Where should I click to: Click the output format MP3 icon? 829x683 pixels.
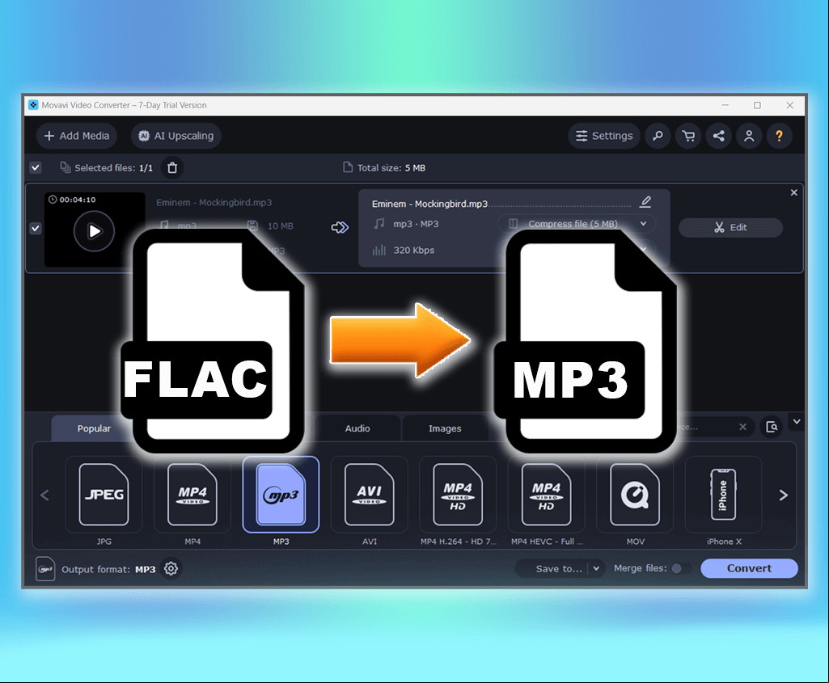(45, 569)
